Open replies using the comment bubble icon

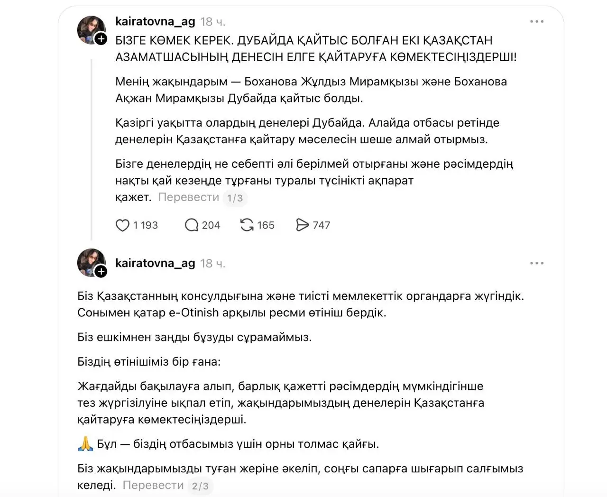click(x=191, y=225)
